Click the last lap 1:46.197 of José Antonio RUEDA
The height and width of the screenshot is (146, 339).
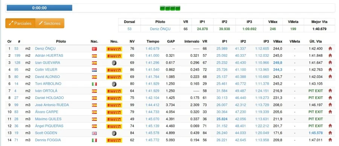[x=316, y=105]
